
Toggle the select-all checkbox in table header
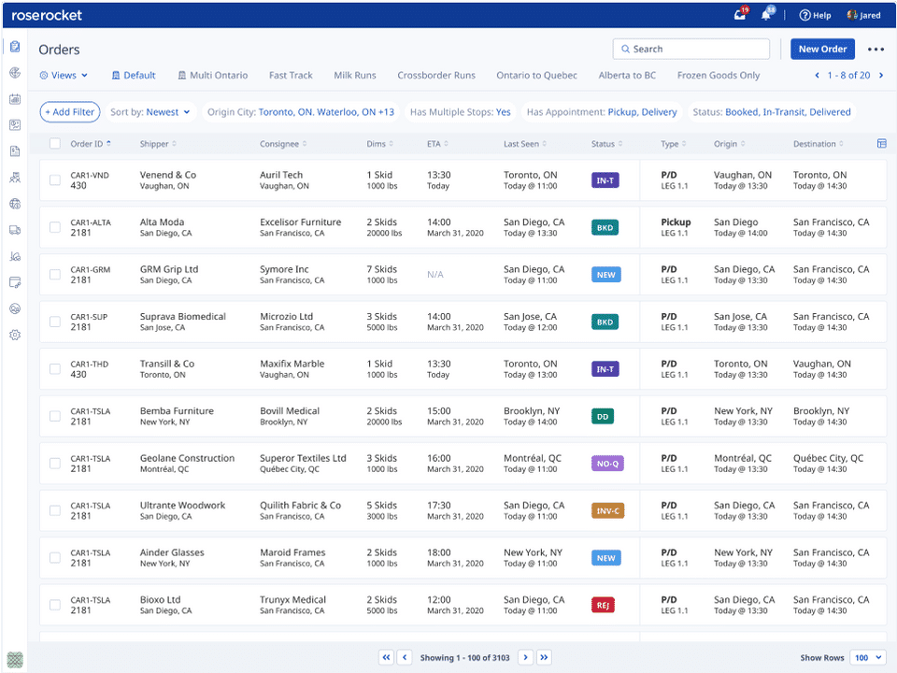tap(55, 144)
